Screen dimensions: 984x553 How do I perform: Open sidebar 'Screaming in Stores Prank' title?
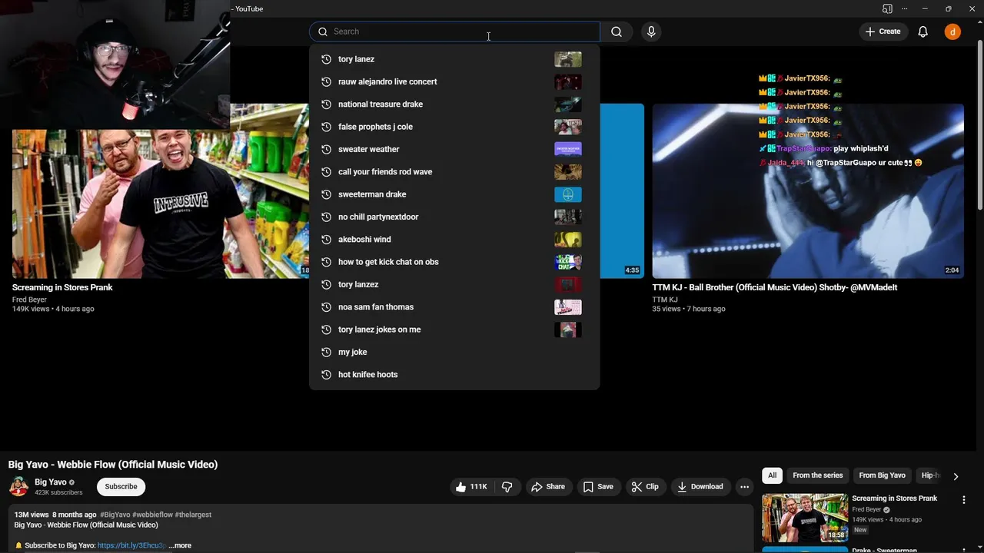tap(894, 498)
